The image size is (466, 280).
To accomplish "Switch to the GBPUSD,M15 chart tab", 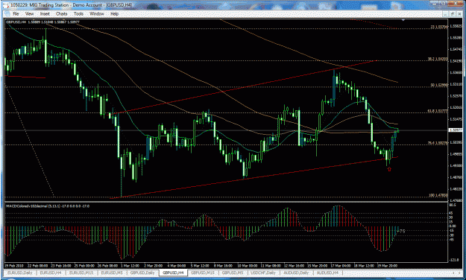I will pyautogui.click(x=203, y=273).
